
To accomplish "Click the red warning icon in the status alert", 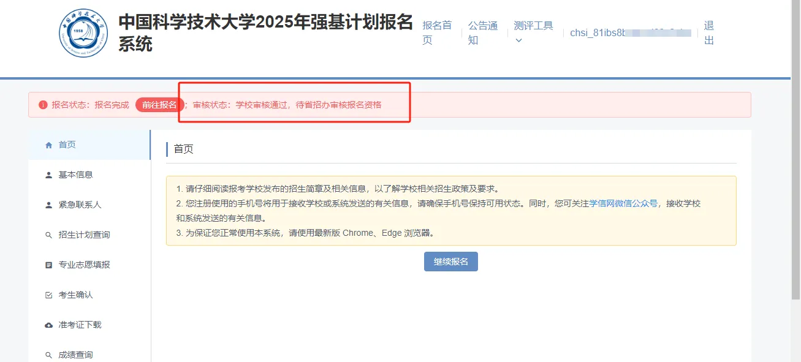I will [43, 105].
